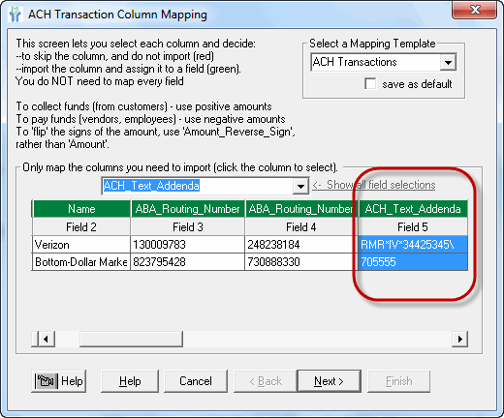Click the Cancel button
Image resolution: width=504 pixels, height=418 pixels.
point(196,381)
